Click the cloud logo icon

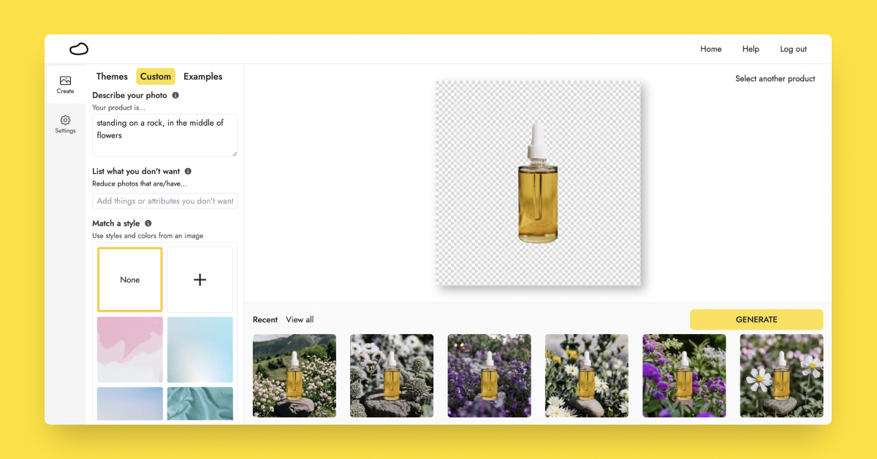79,49
